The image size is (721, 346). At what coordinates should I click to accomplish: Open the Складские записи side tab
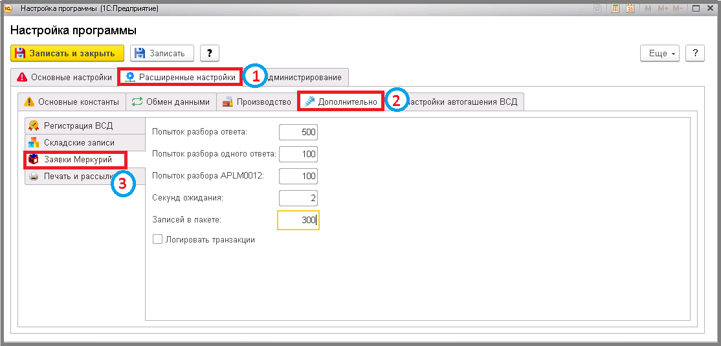click(x=85, y=142)
